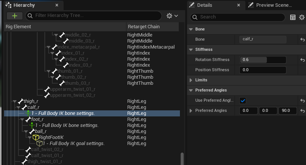306x165 pixels.
Task: Click calf_r bone settings green figure icon
Action: click(x=28, y=113)
